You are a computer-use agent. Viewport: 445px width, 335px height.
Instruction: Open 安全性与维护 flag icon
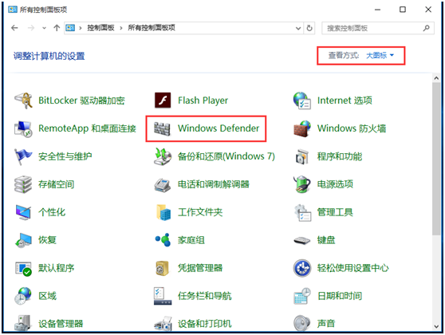click(x=23, y=156)
